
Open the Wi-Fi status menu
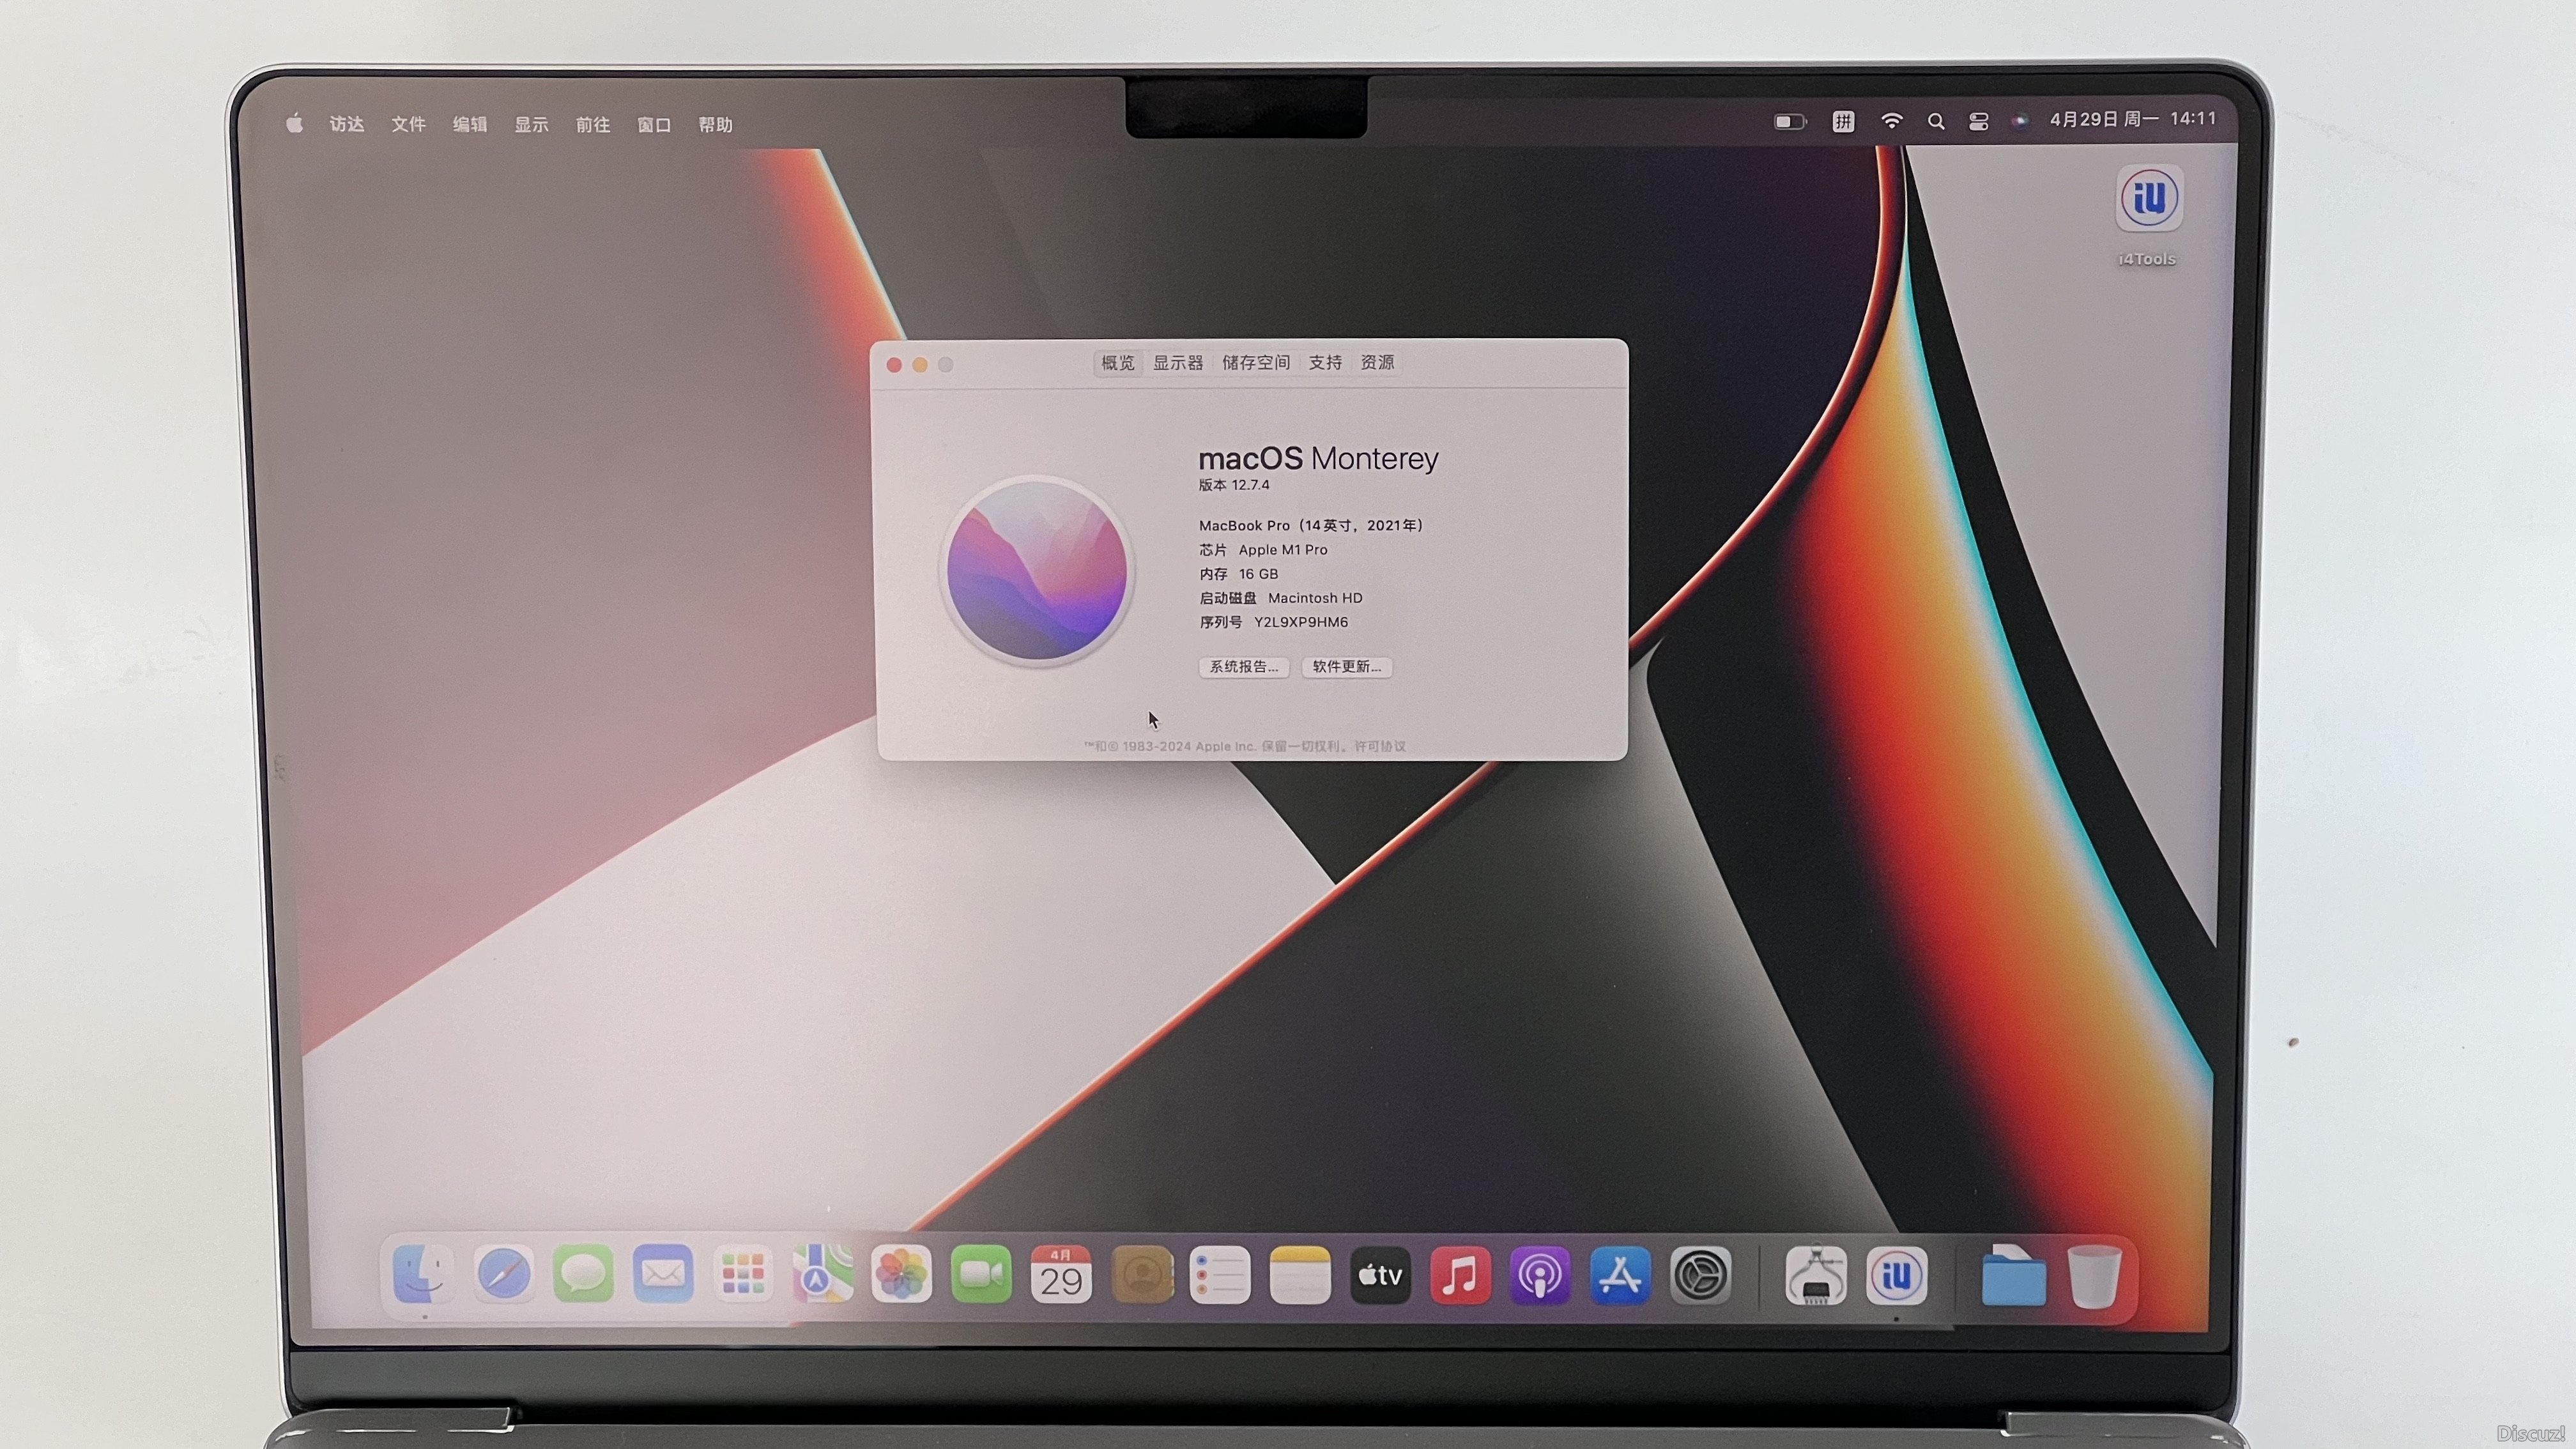pyautogui.click(x=1891, y=121)
